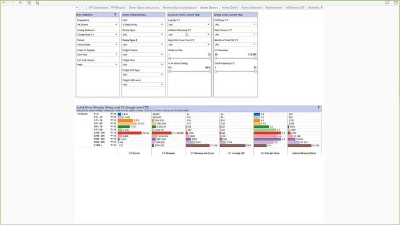Sort by the CY Average Gift metric

pyautogui.click(x=236, y=153)
